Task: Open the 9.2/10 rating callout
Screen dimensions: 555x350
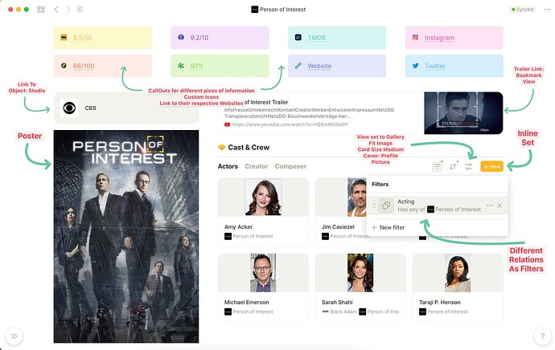Action: point(220,38)
